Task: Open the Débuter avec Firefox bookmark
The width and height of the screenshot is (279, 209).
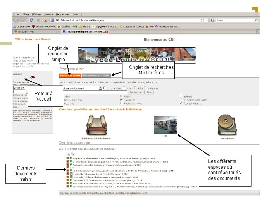Action: 44,26
